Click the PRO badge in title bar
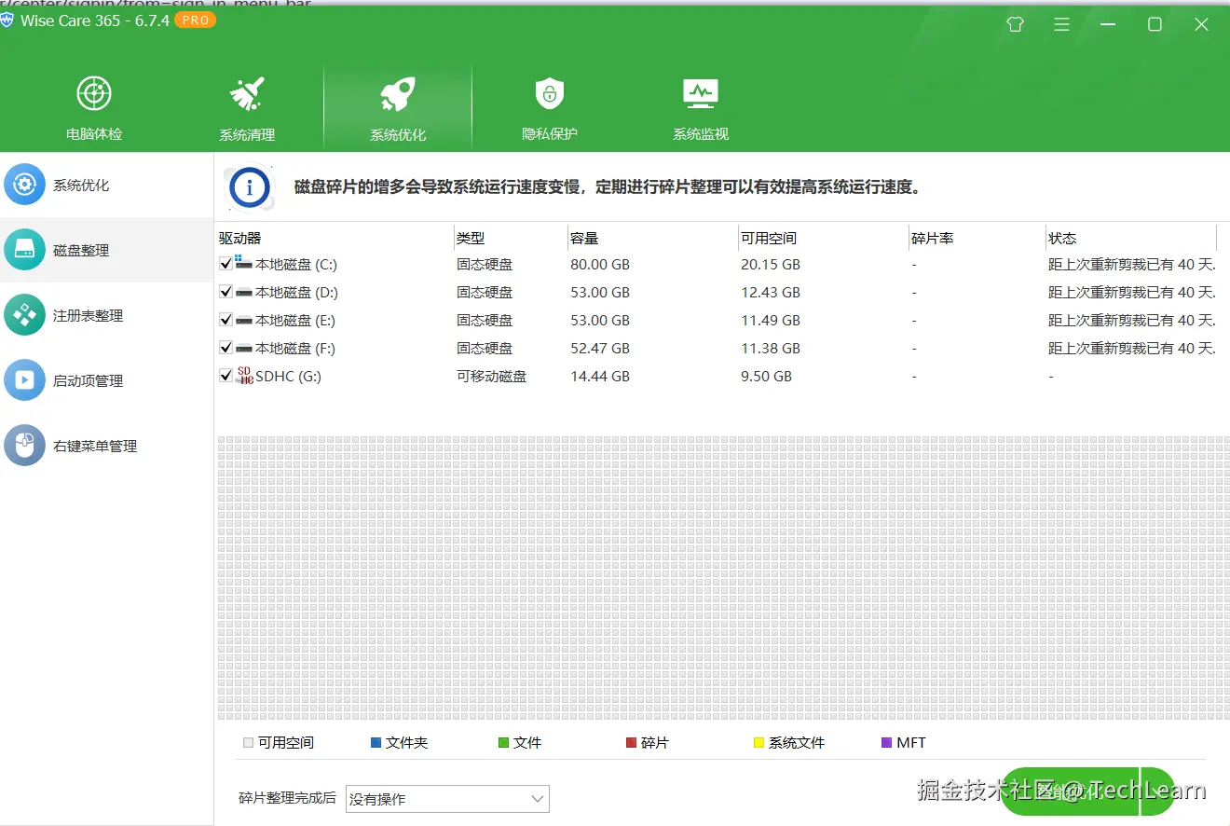This screenshot has width=1230, height=826. click(195, 20)
